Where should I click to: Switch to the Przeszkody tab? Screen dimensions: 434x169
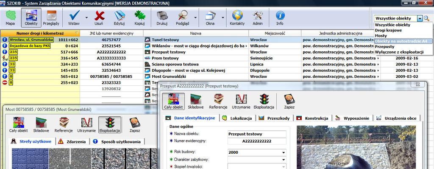274,118
